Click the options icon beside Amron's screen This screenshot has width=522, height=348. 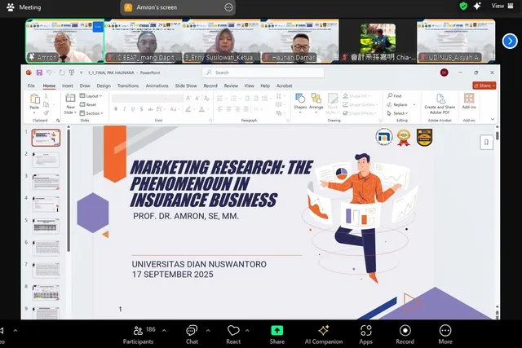point(228,7)
